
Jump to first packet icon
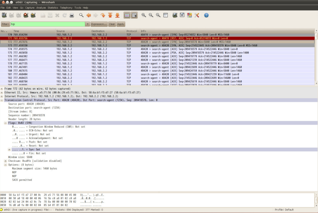110,15
